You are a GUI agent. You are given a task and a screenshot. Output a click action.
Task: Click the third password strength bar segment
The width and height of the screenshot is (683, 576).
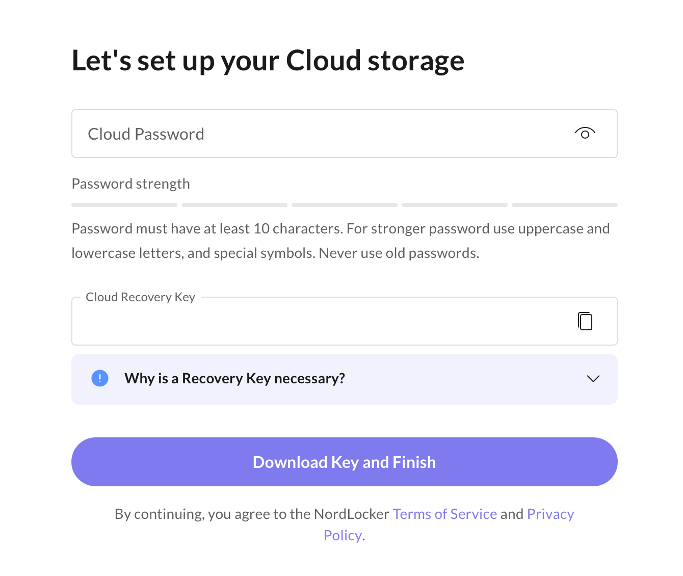tap(345, 205)
